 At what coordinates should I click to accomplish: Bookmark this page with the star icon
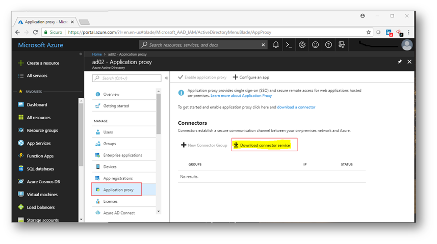369,32
